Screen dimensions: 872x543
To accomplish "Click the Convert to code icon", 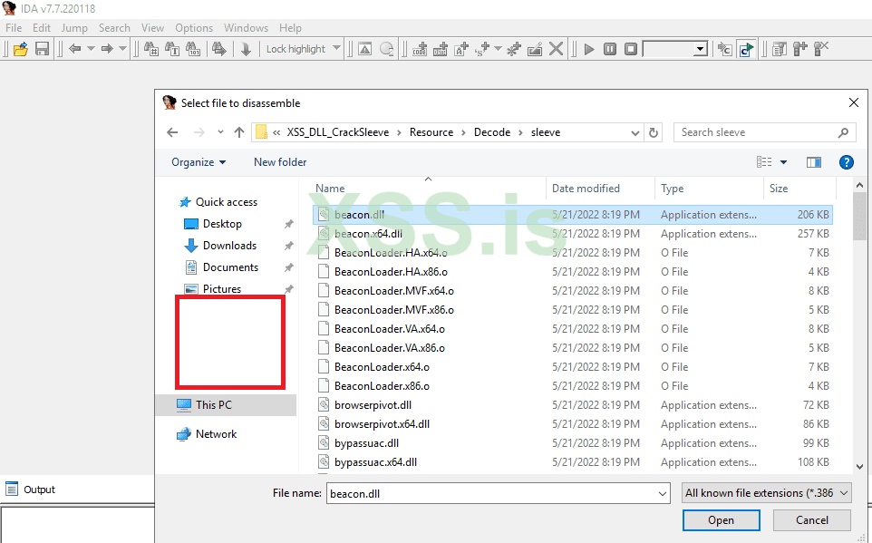I will click(420, 49).
